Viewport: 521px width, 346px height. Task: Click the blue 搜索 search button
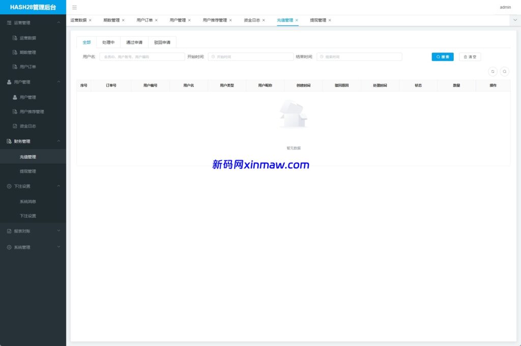442,56
